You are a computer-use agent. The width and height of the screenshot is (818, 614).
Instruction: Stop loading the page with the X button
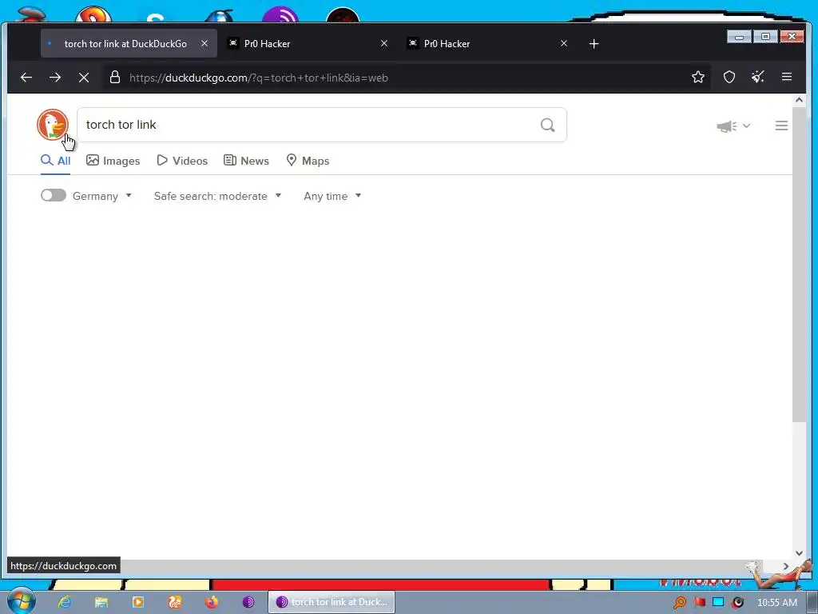pyautogui.click(x=83, y=78)
